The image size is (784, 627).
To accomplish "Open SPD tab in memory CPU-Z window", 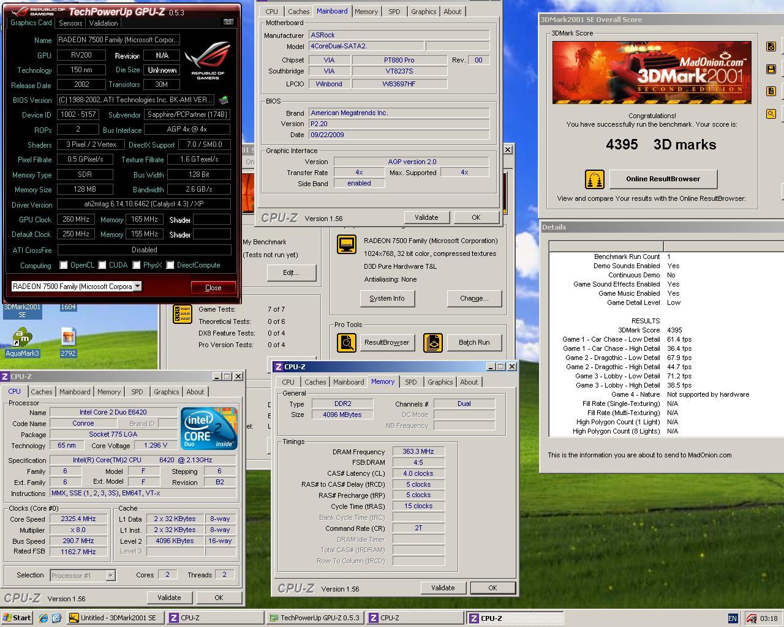I will tap(411, 382).
